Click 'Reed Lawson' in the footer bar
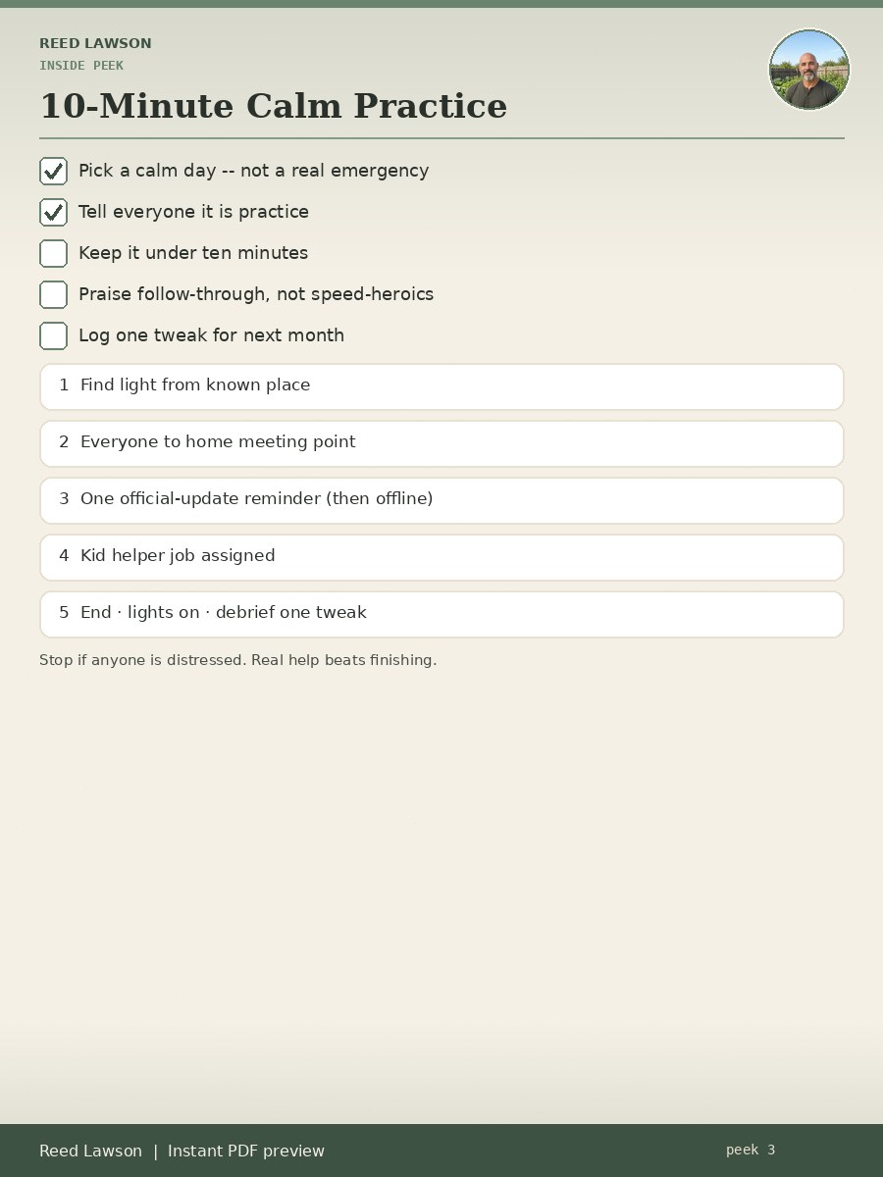883x1177 pixels. click(x=90, y=1151)
